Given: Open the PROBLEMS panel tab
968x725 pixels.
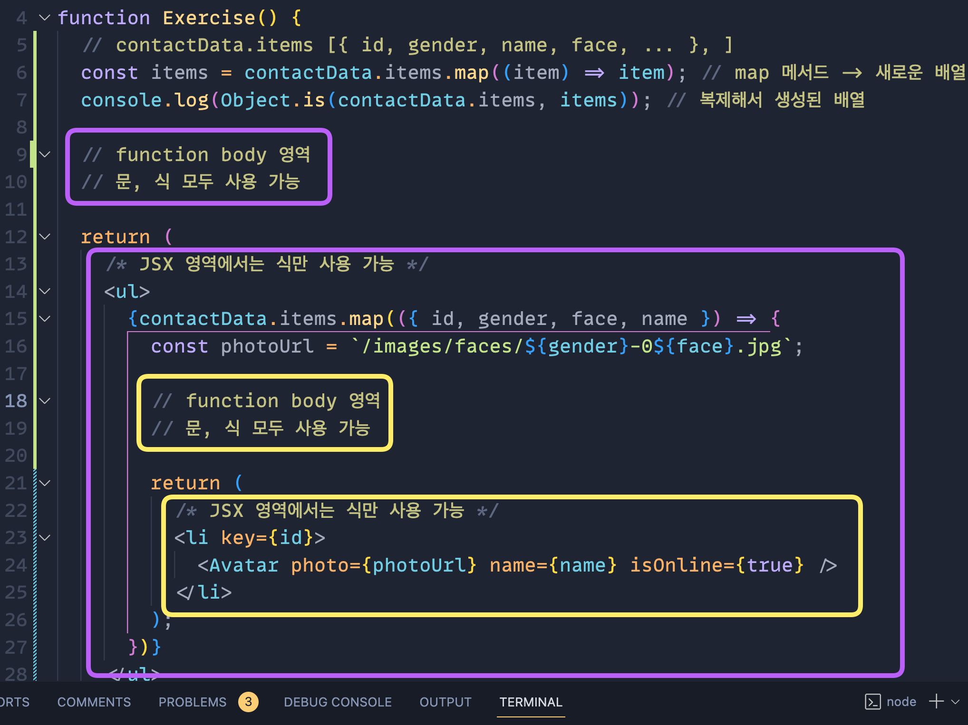Looking at the screenshot, I should (x=192, y=702).
